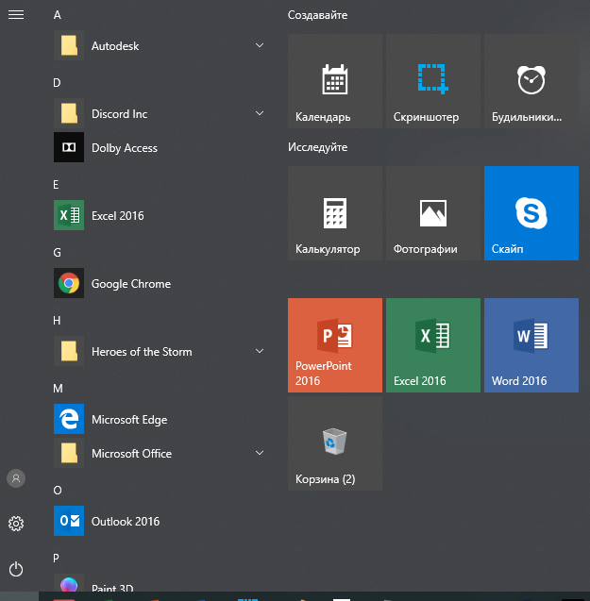590x601 pixels.
Task: Open Discord Inc folder icon
Action: (69, 113)
